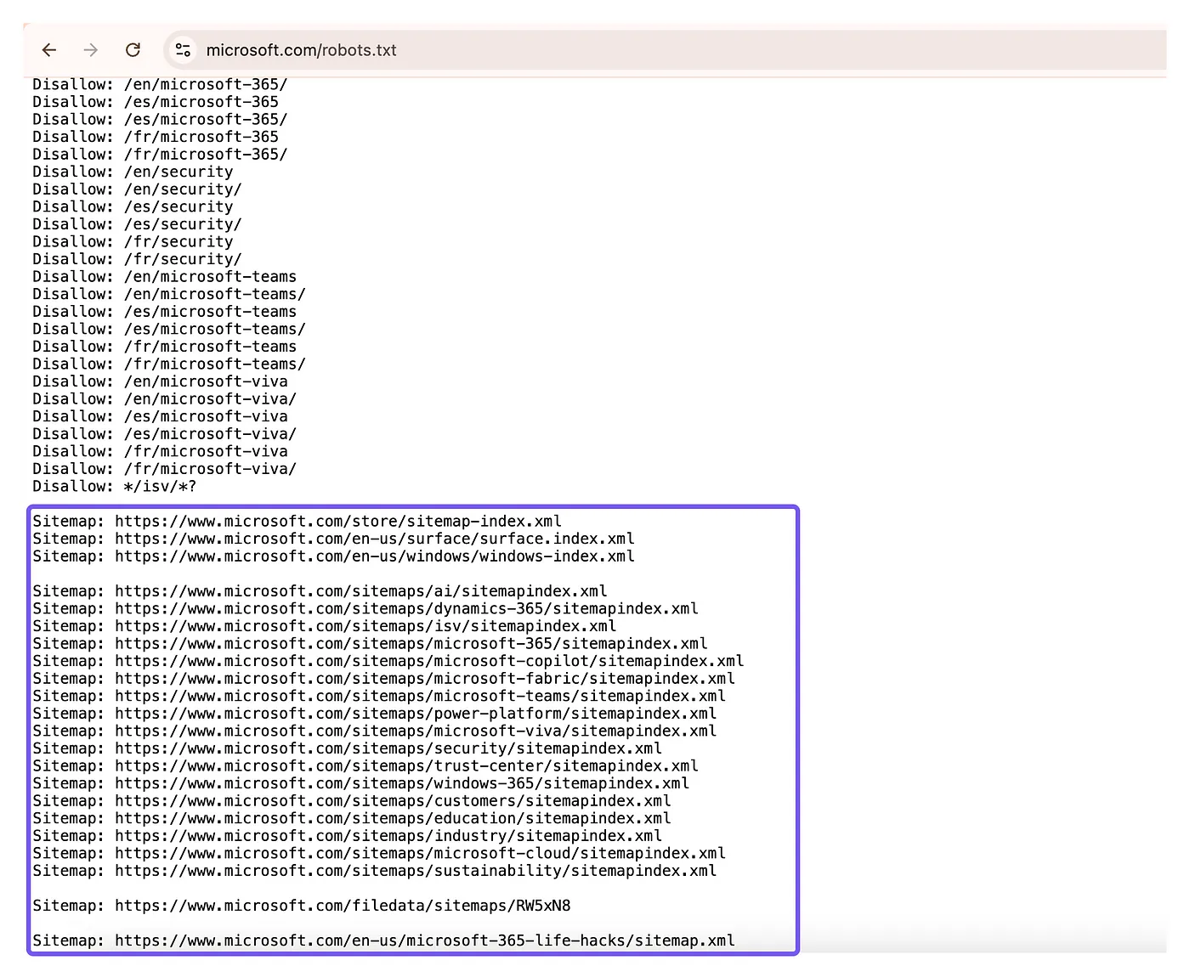Click the browser back arrow
This screenshot has height=977, width=1190.
[49, 50]
